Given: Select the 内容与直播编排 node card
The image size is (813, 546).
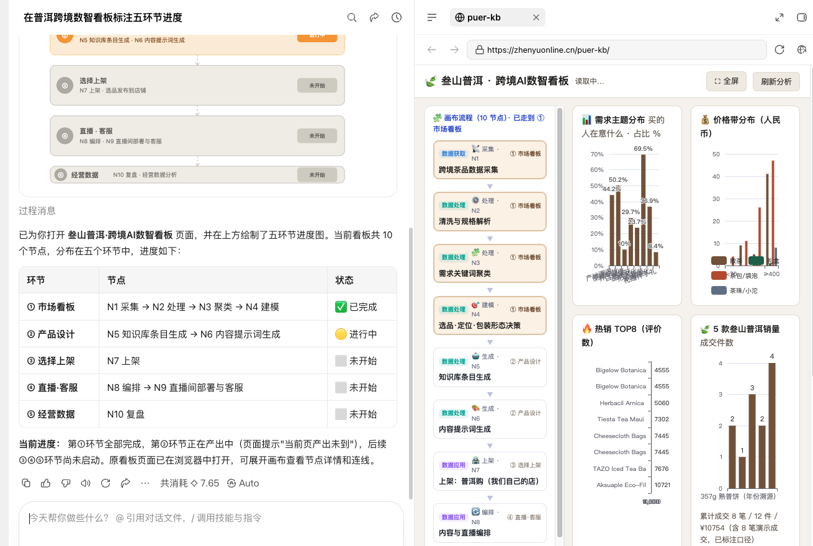Looking at the screenshot, I should click(x=490, y=523).
